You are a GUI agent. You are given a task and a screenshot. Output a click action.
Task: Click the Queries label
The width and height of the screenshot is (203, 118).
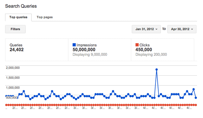[16, 45]
